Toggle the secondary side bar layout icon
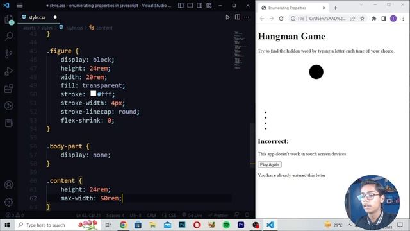 199,6
